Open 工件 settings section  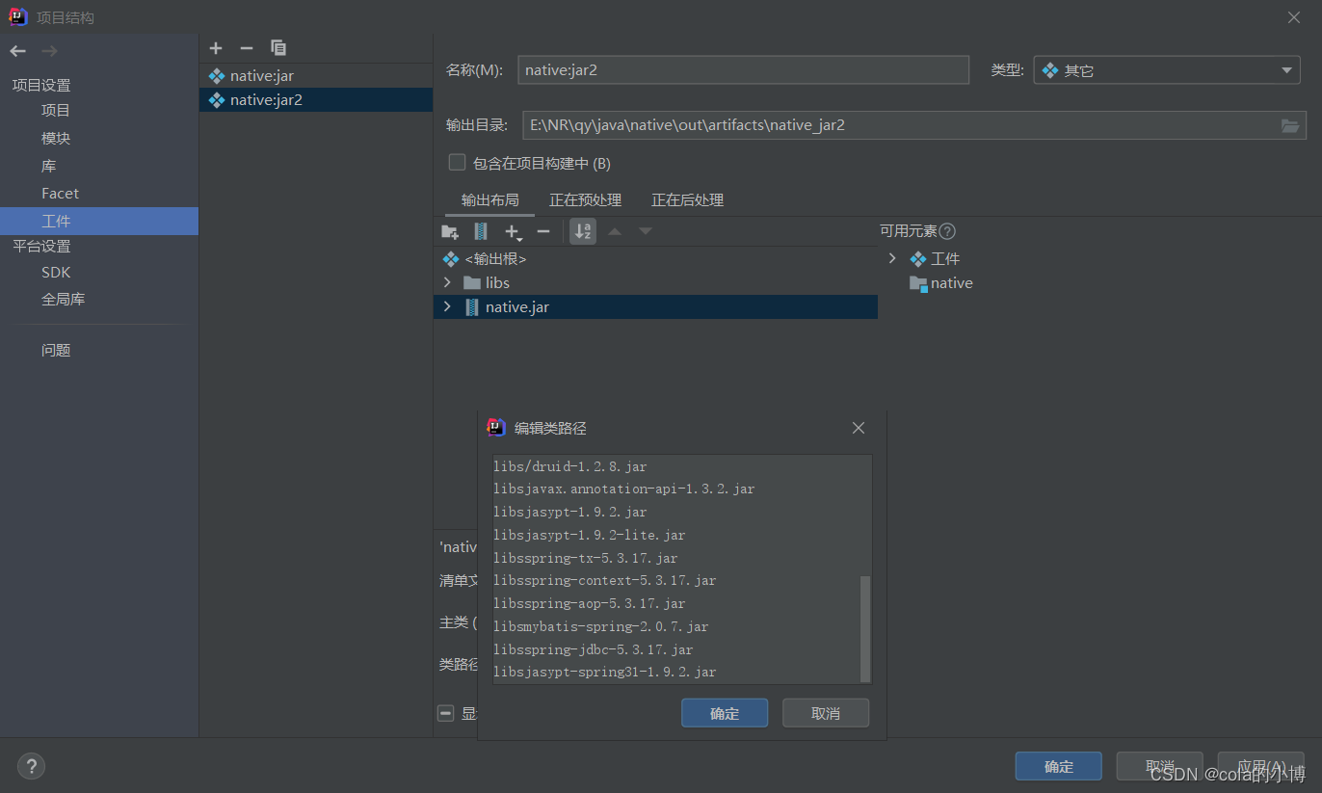pos(99,221)
